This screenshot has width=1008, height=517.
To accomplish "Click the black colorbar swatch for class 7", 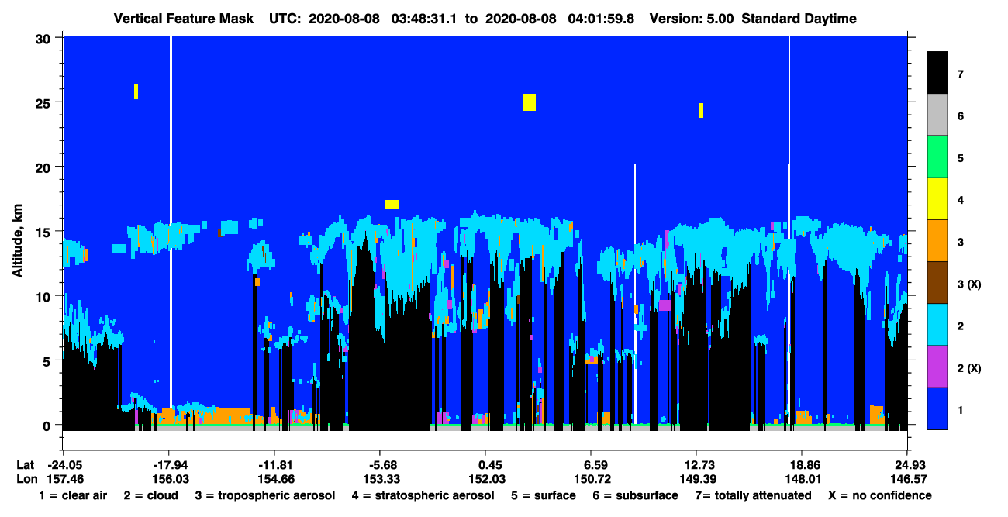I will pos(937,73).
